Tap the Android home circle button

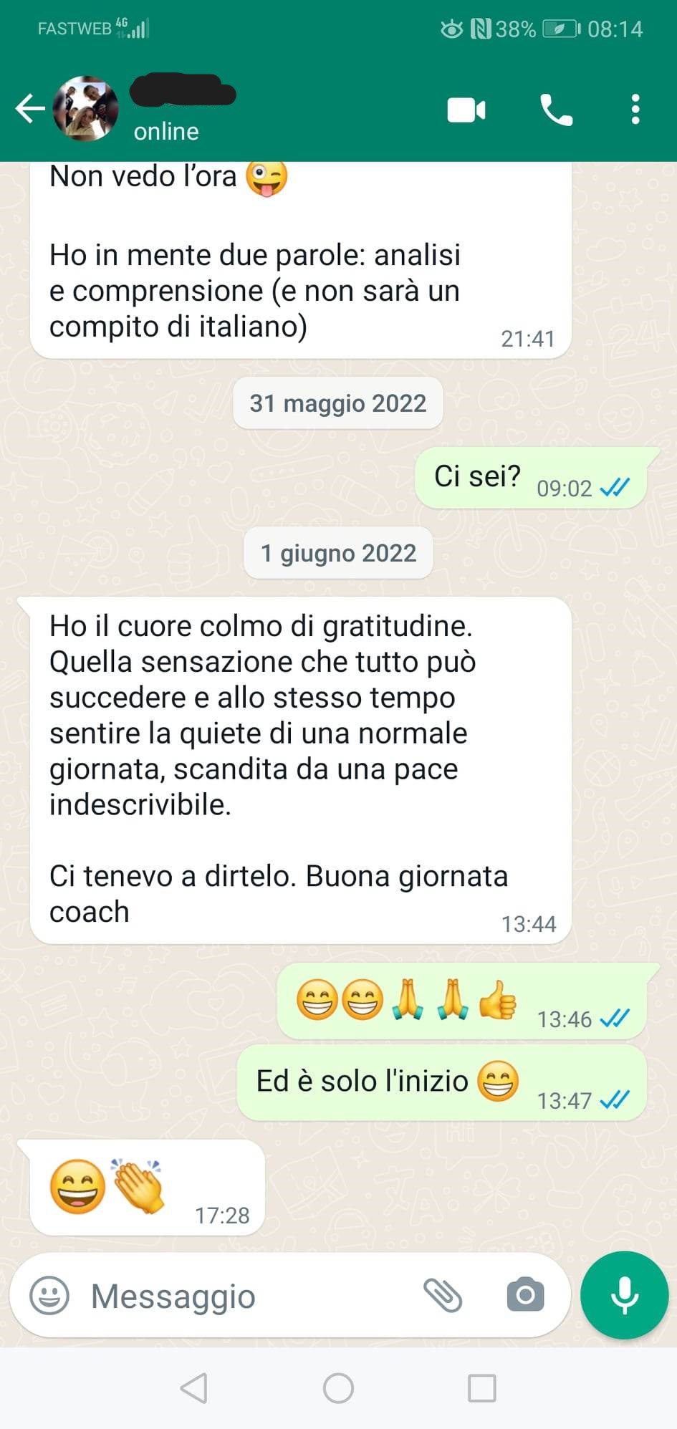coord(338,1388)
